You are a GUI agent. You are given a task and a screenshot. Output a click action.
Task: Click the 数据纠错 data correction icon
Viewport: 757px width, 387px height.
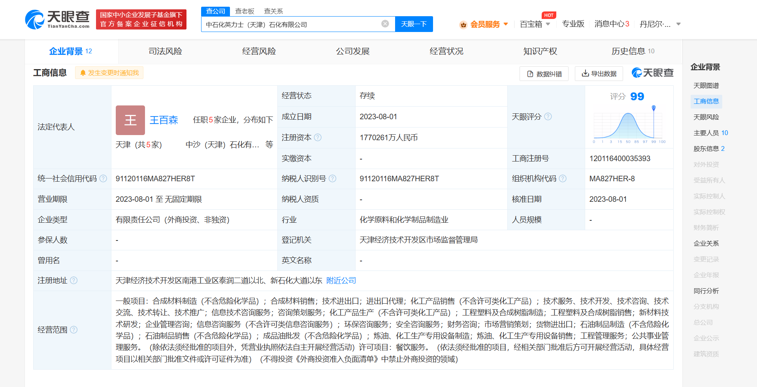point(529,73)
